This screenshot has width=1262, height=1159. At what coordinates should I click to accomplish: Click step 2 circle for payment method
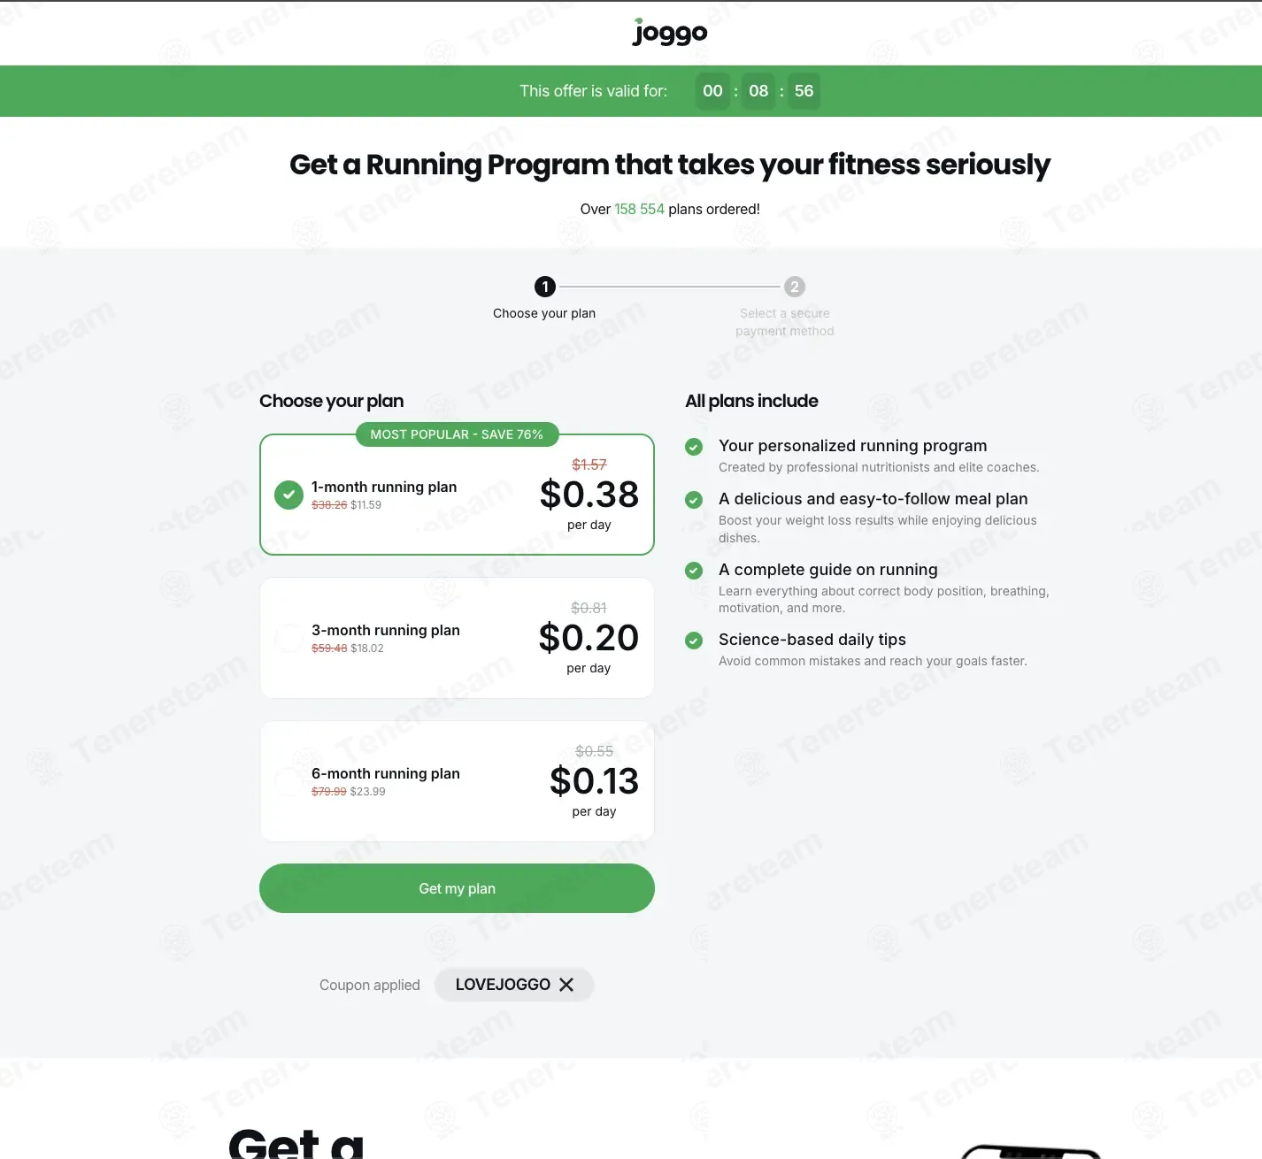coord(795,287)
